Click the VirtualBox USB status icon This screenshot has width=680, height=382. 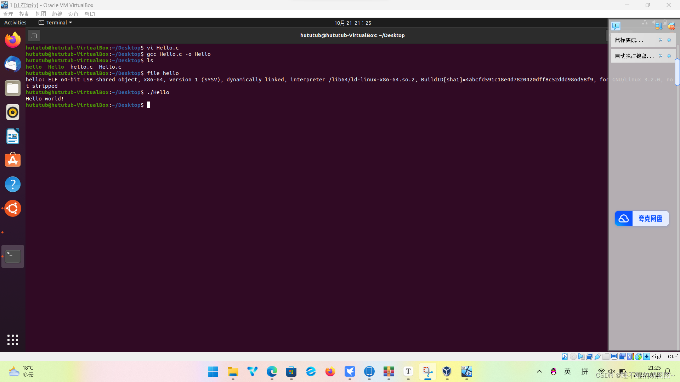click(x=598, y=357)
